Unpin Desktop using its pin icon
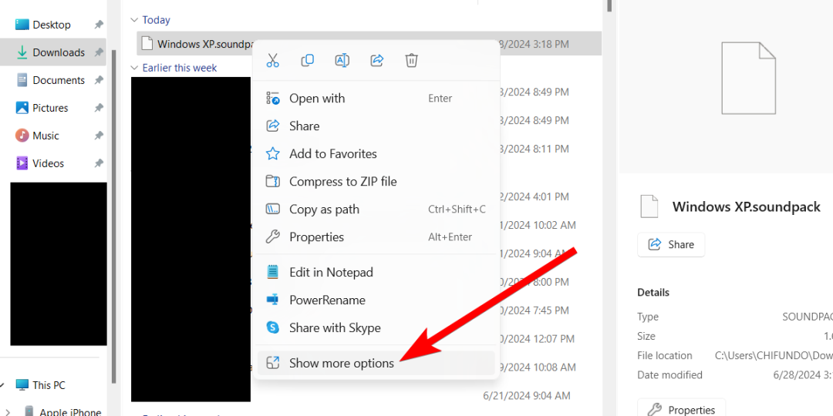This screenshot has height=416, width=833. tap(98, 25)
